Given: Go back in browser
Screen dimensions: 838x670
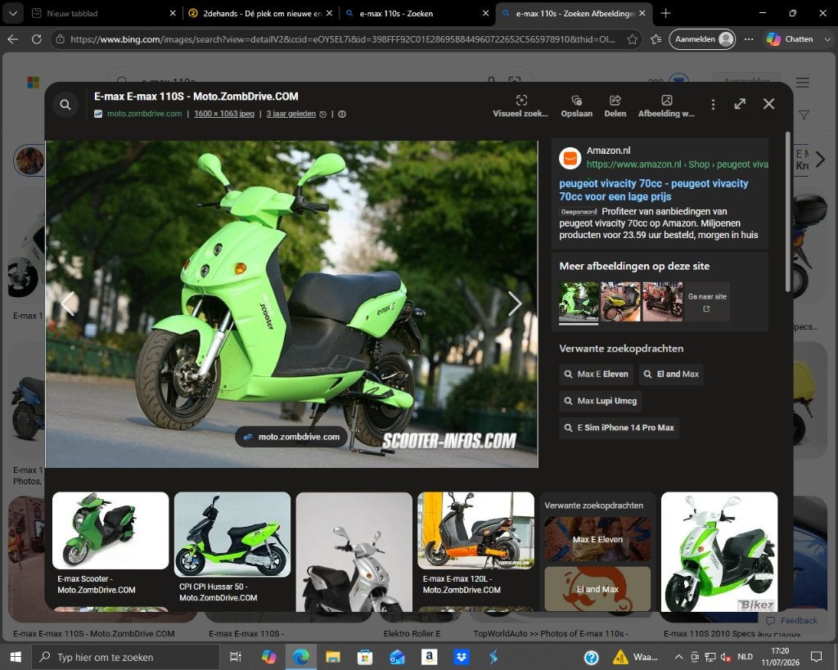Looking at the screenshot, I should click(13, 39).
